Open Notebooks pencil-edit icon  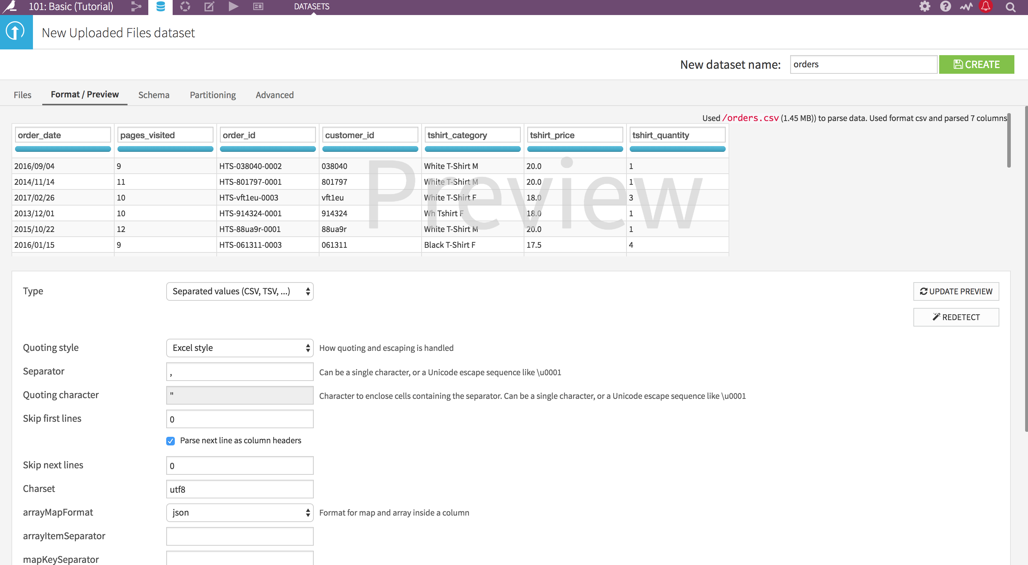point(209,6)
